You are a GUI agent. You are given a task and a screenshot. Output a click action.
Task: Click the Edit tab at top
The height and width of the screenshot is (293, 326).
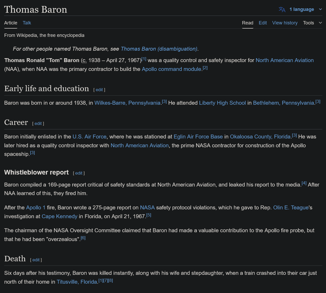tap(263, 23)
